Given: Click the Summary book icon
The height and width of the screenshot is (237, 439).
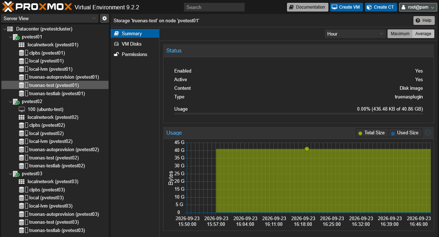Looking at the screenshot, I should click(x=116, y=33).
